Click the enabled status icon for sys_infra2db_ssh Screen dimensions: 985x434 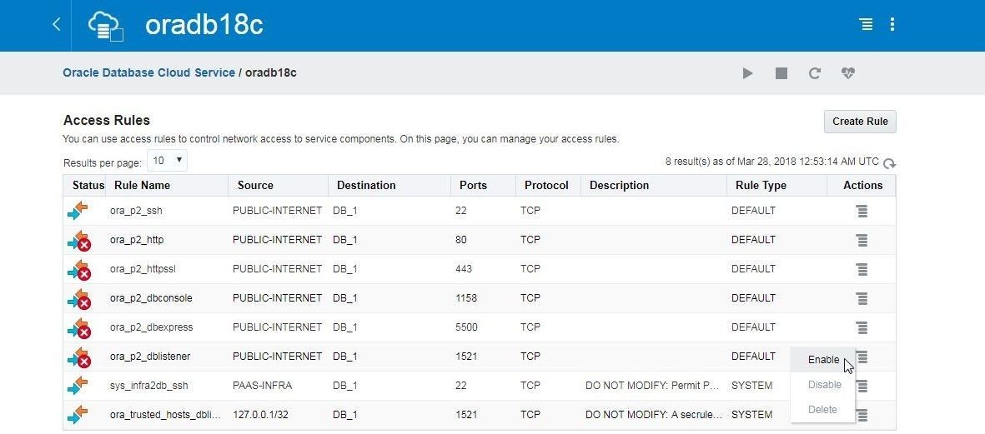pos(78,385)
